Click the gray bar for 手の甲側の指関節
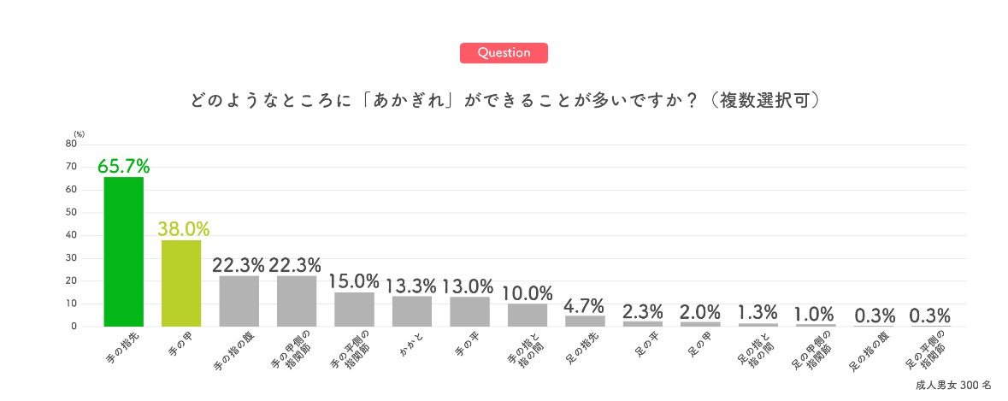 (296, 301)
